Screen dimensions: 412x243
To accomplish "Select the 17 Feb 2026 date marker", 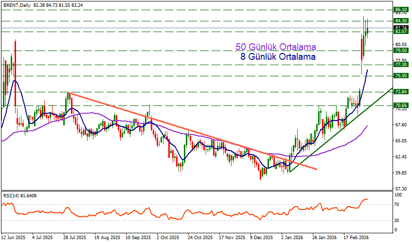I will (356, 238).
